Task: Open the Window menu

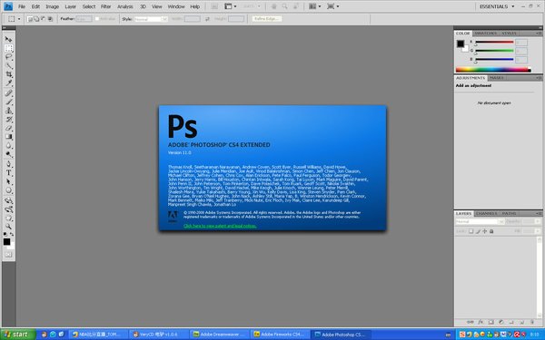Action: 176,6
